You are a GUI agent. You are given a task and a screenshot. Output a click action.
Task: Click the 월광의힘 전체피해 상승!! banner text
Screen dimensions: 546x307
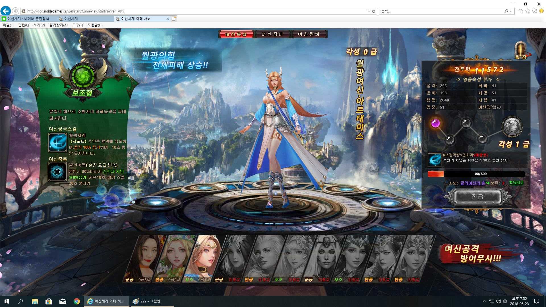click(x=174, y=60)
